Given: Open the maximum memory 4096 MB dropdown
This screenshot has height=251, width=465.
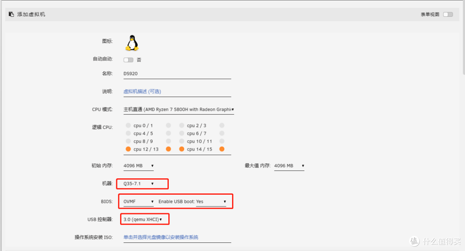Looking at the screenshot, I should 289,166.
